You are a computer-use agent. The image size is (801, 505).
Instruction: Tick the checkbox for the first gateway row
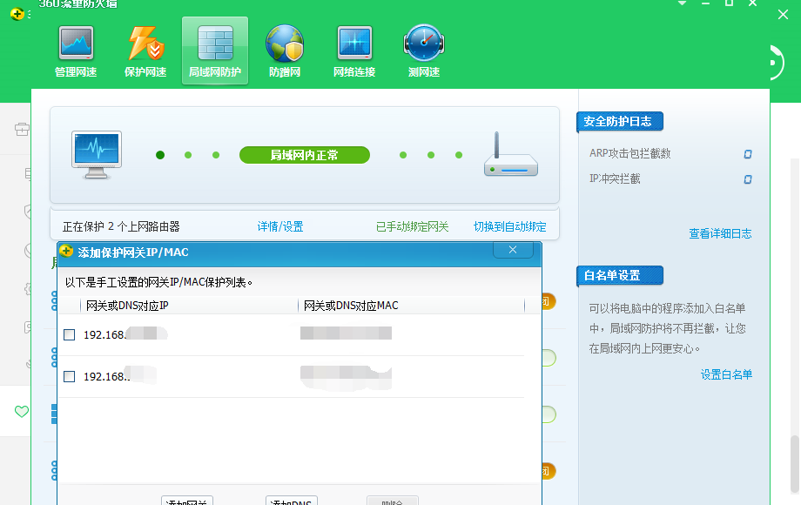point(69,335)
